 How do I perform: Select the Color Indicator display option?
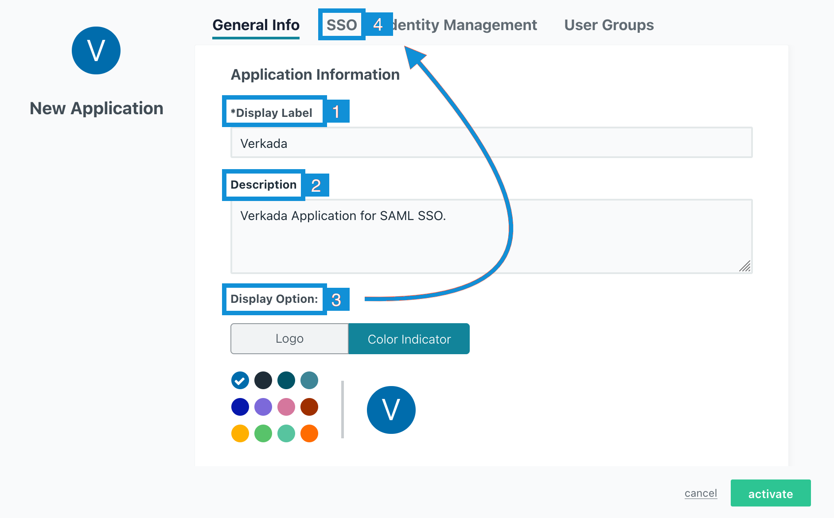click(x=409, y=339)
